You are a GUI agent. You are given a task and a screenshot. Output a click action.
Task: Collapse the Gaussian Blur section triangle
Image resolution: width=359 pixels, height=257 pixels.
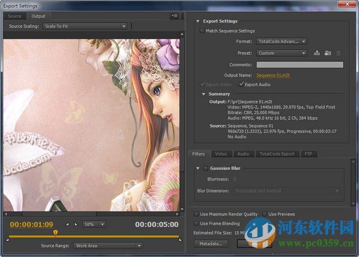coord(198,168)
